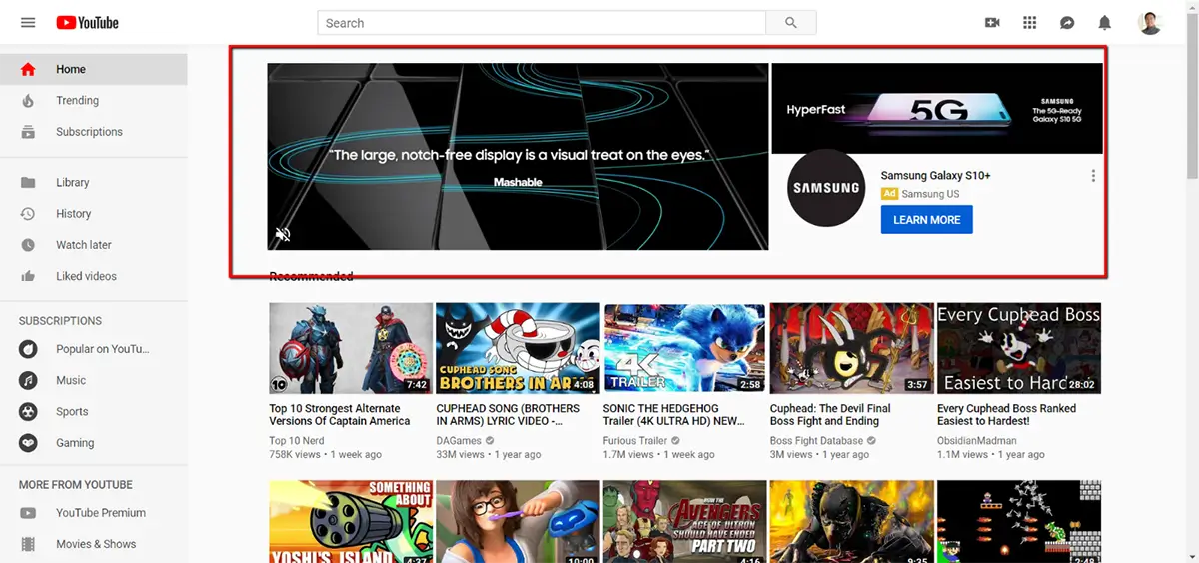Select Watch later in the sidebar
The height and width of the screenshot is (563, 1199).
click(x=94, y=245)
